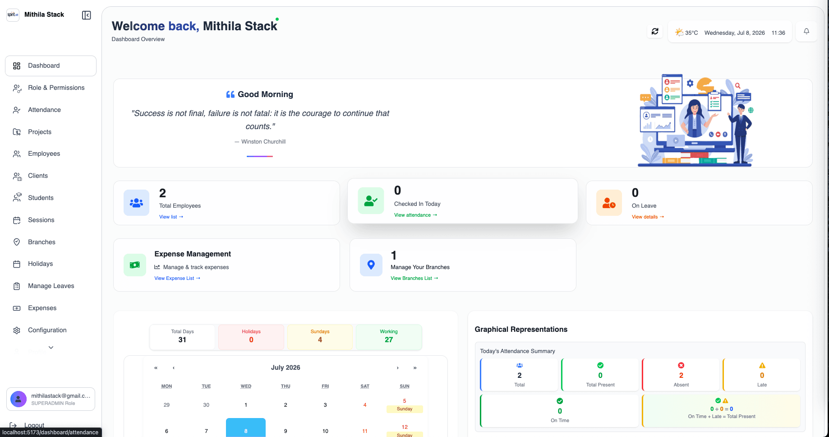Click the Dashboard grid icon in sidebar
829x437 pixels.
(x=17, y=66)
